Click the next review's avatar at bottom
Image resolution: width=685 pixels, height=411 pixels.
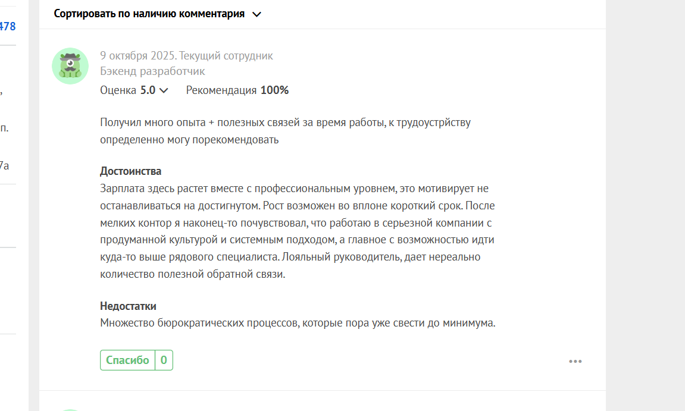tap(70, 409)
